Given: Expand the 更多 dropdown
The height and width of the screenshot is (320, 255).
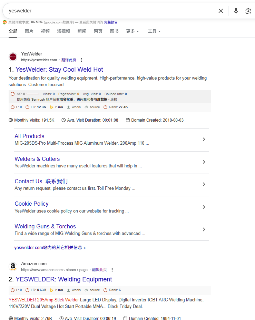Looking at the screenshot, I should pyautogui.click(x=132, y=31).
